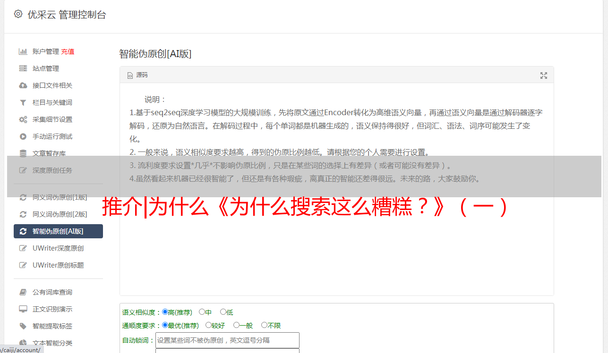
Task: Open 同义词伪原创[2版] menu item
Action: pos(60,214)
